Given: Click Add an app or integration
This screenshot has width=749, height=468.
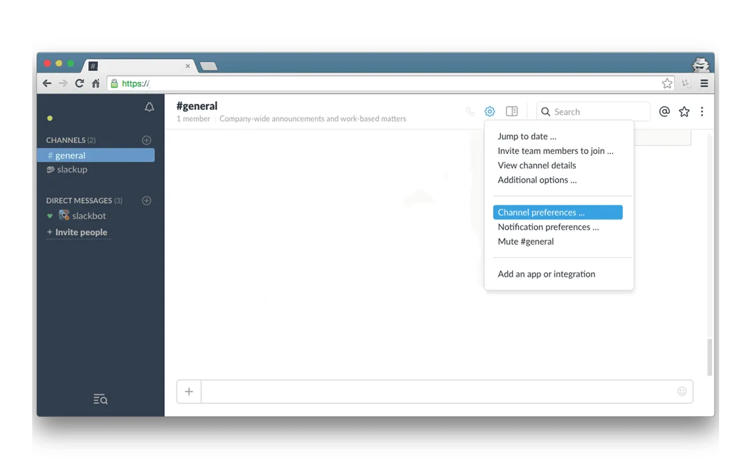Looking at the screenshot, I should pyautogui.click(x=546, y=274).
